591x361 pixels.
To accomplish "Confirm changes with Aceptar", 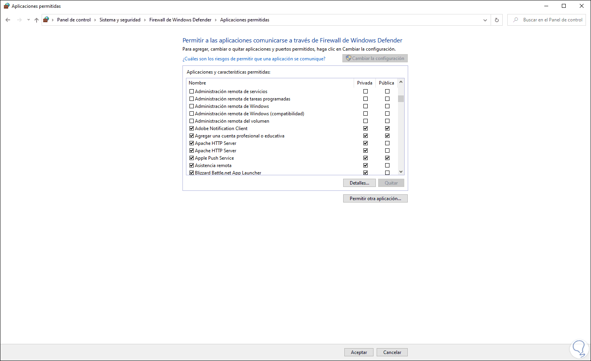I will point(359,352).
